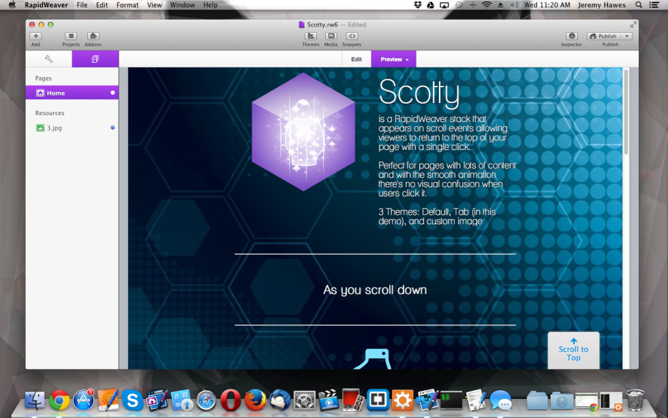Image resolution: width=668 pixels, height=418 pixels.
Task: Open the Help menu
Action: coord(211,5)
